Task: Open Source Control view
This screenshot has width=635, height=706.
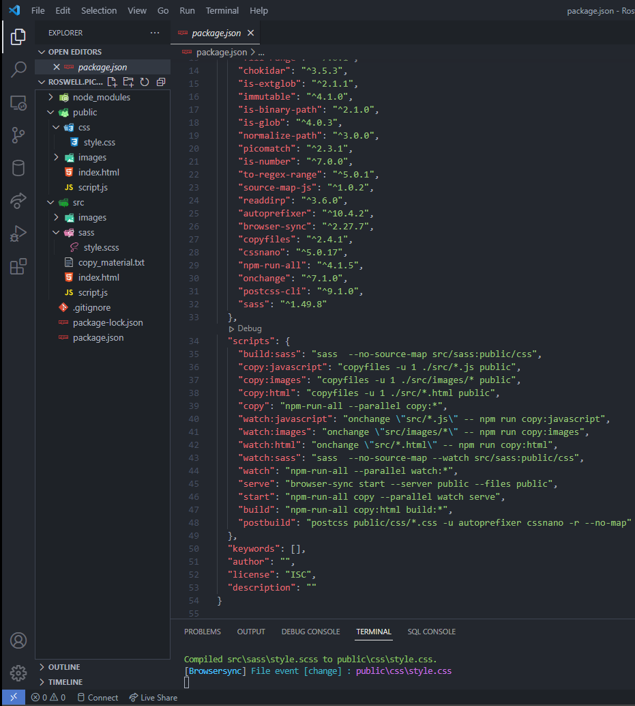Action: coord(18,135)
